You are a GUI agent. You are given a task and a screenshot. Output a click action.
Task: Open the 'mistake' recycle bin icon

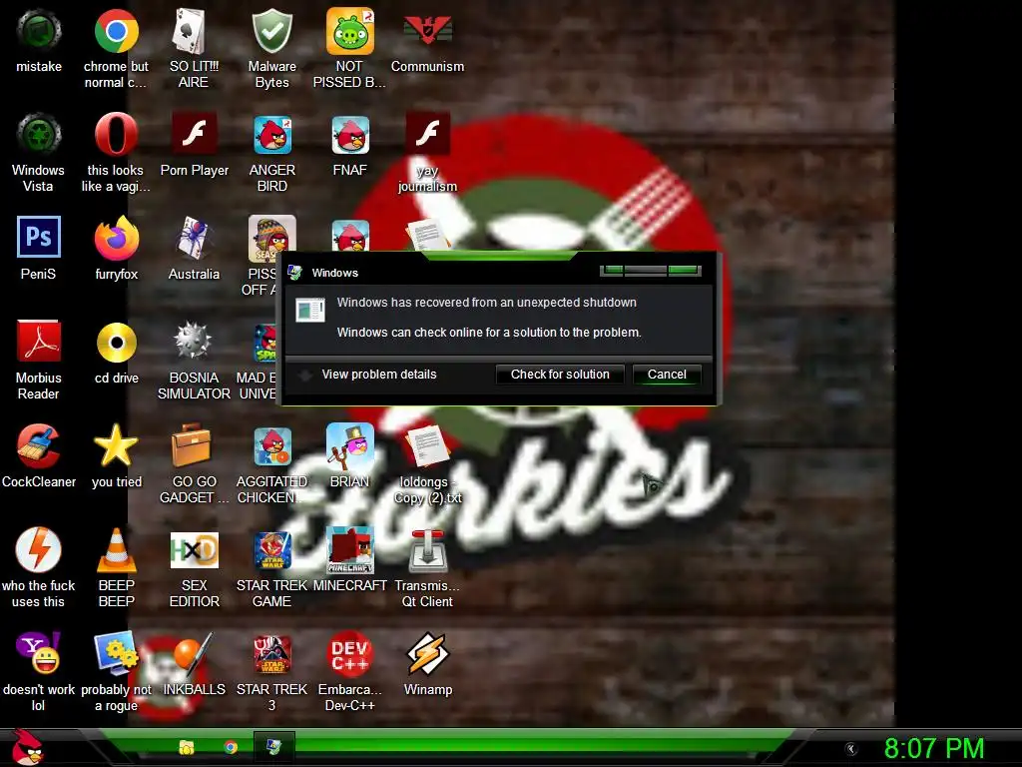39,31
